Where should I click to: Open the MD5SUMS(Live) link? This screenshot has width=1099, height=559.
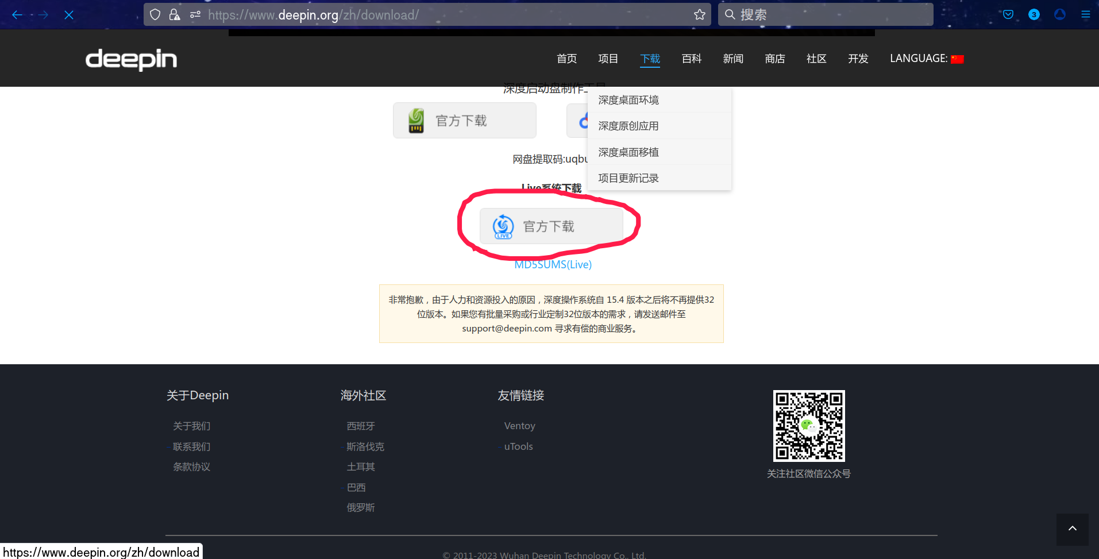click(552, 264)
